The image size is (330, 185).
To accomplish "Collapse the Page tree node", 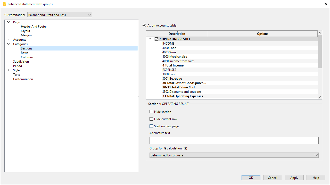I will 8,22.
